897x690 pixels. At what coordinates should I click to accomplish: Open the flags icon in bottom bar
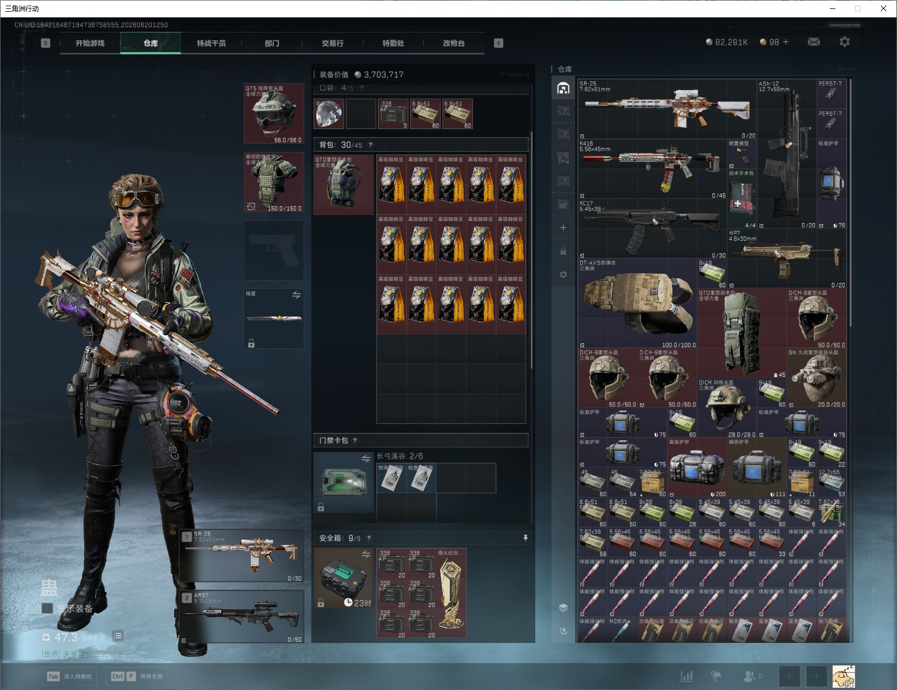coord(716,677)
